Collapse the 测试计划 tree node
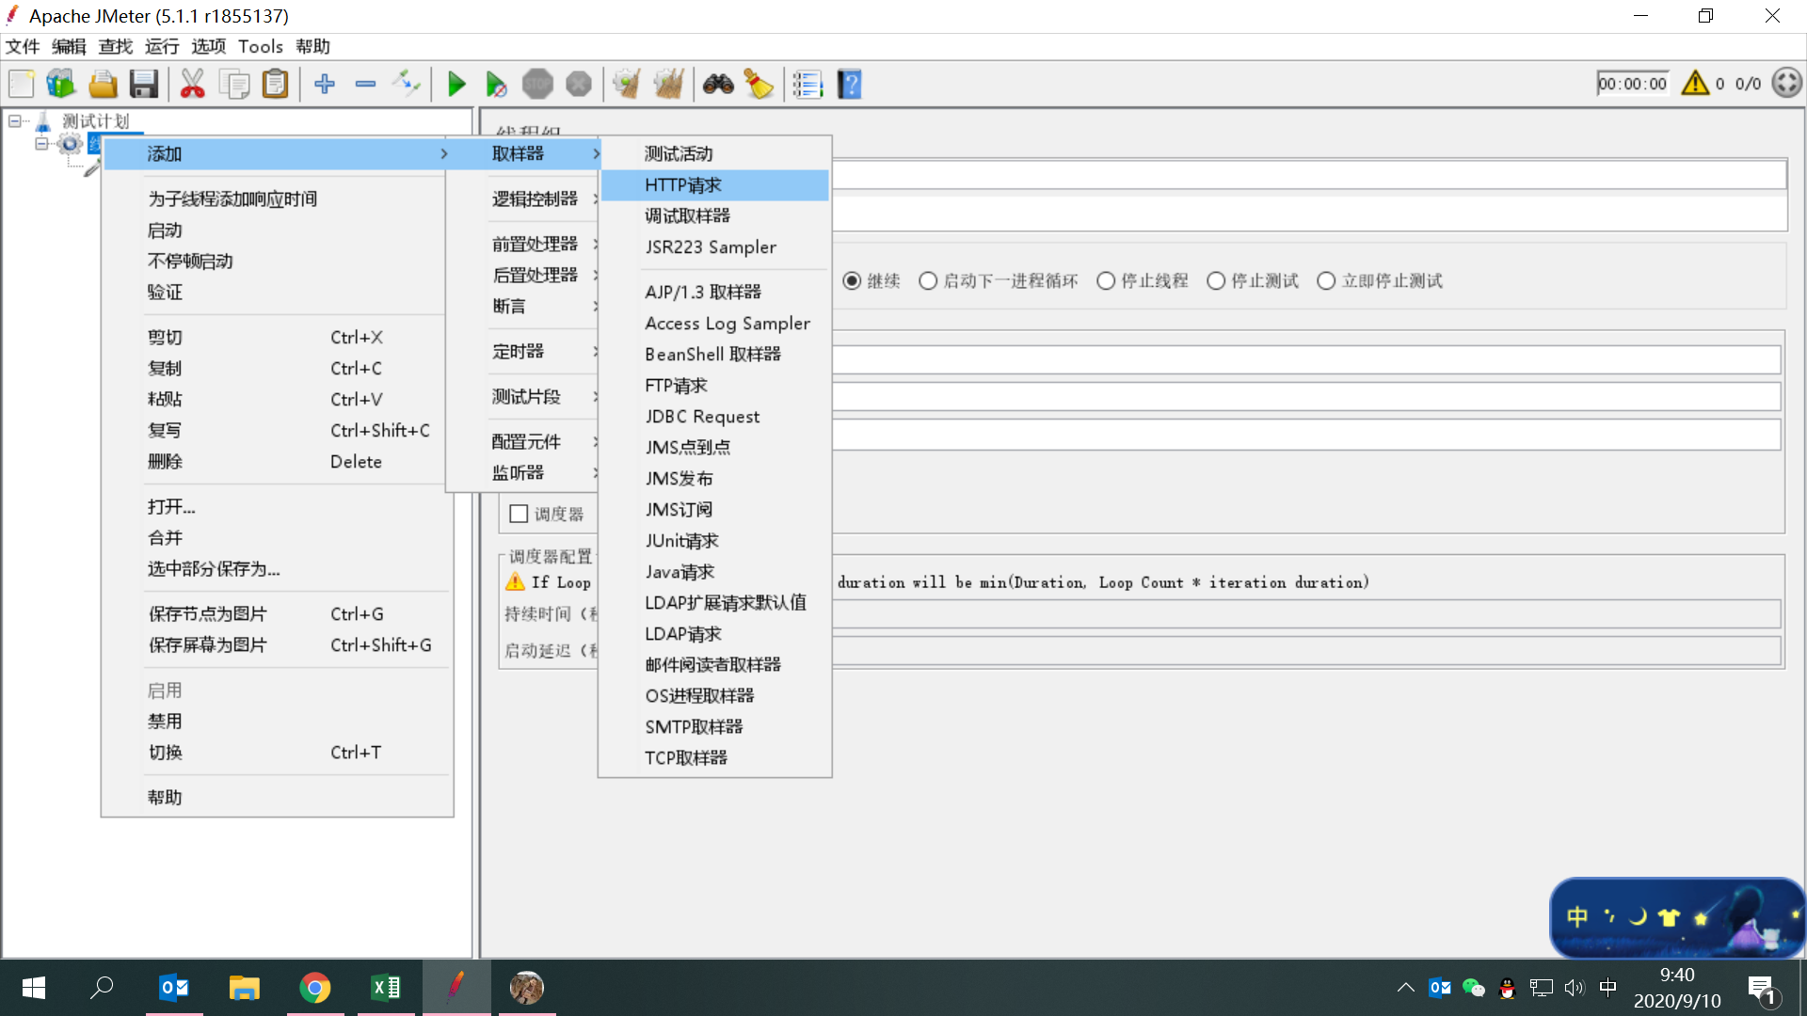The width and height of the screenshot is (1807, 1016). (14, 121)
